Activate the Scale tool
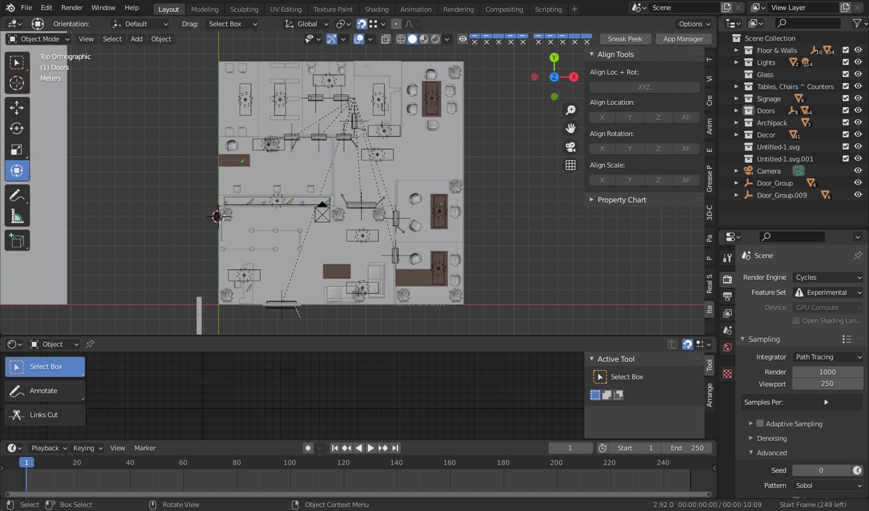The image size is (869, 511). coord(17,150)
